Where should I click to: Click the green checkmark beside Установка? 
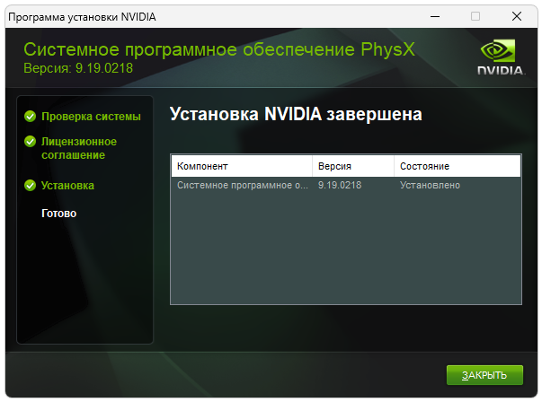coord(30,186)
